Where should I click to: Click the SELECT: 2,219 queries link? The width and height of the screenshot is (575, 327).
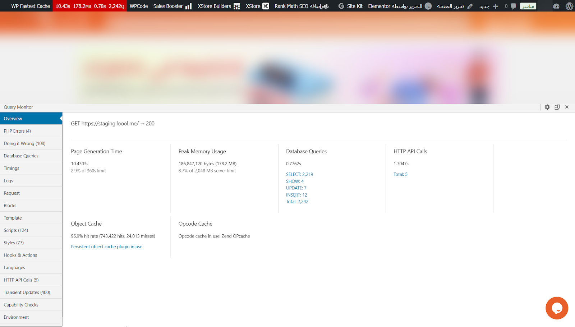point(299,174)
